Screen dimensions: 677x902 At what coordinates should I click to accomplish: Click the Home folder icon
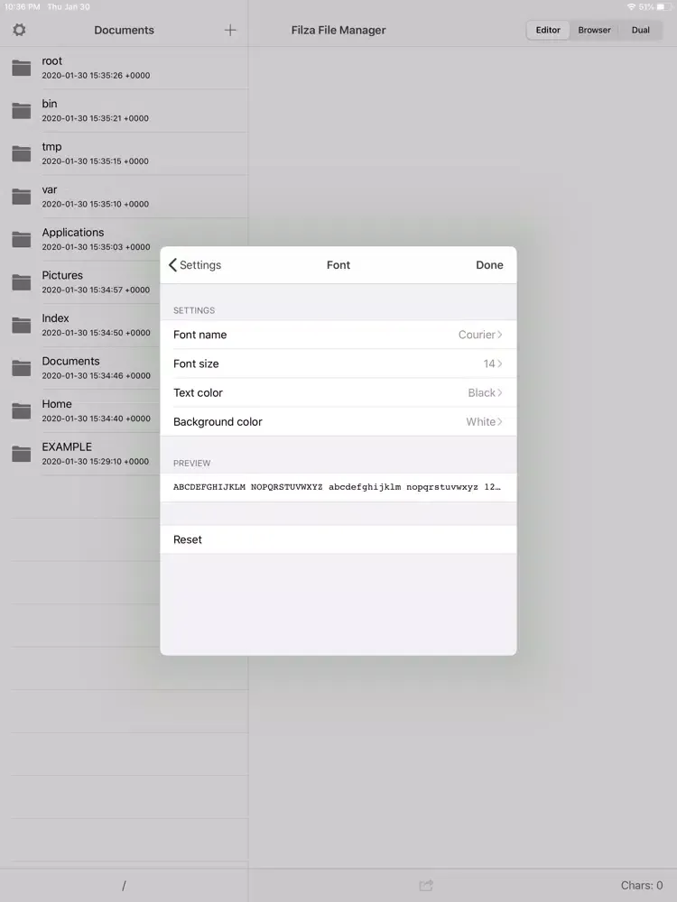22,410
